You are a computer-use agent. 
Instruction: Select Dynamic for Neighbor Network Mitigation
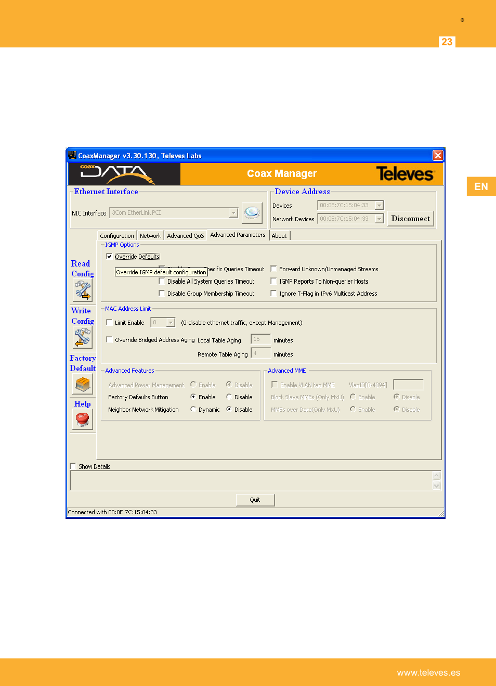click(x=193, y=409)
